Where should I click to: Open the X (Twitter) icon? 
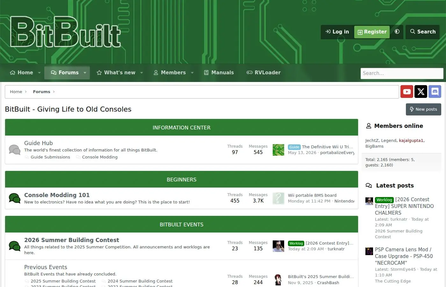point(421,92)
